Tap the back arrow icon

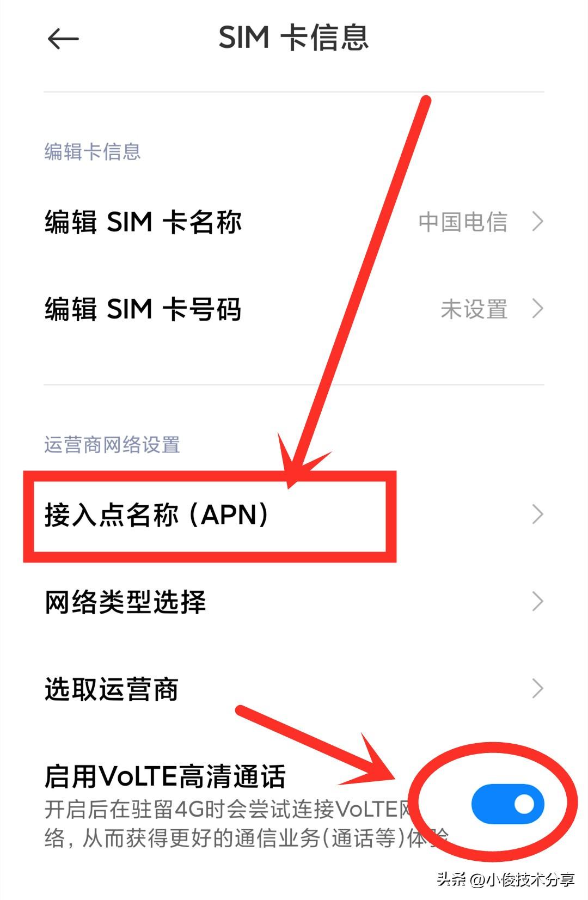pos(63,39)
